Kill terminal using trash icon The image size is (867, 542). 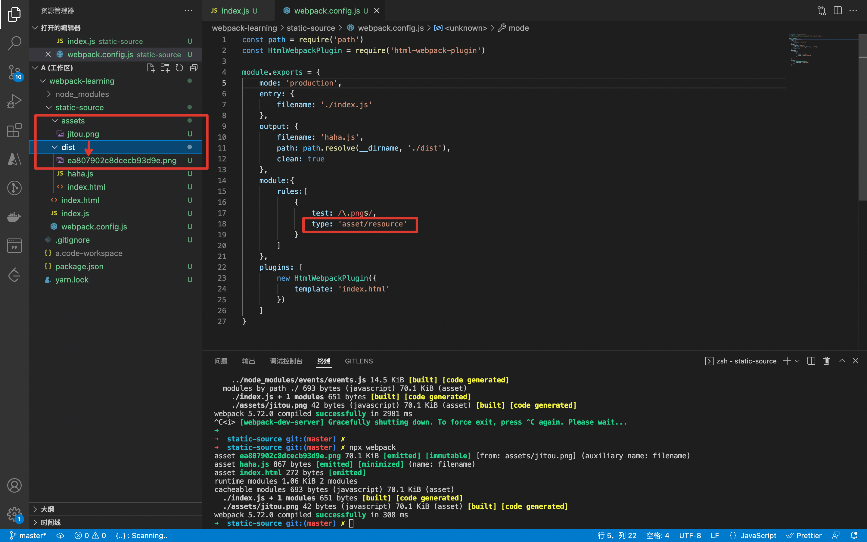point(826,361)
